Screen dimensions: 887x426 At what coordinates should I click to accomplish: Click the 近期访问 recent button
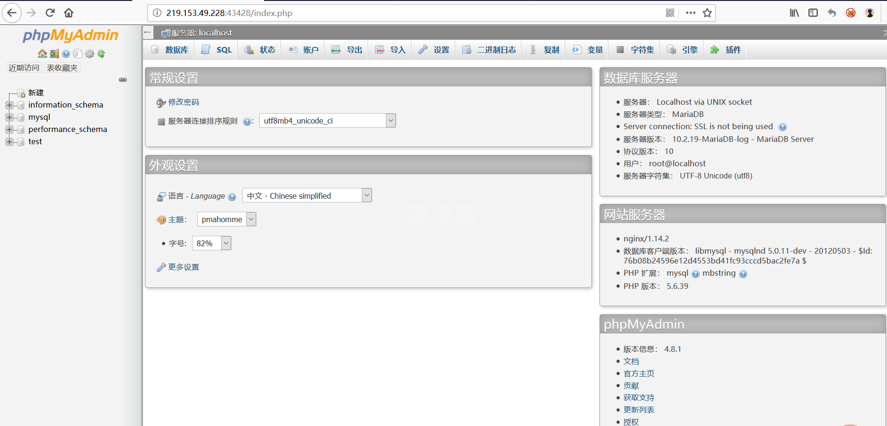(x=24, y=68)
